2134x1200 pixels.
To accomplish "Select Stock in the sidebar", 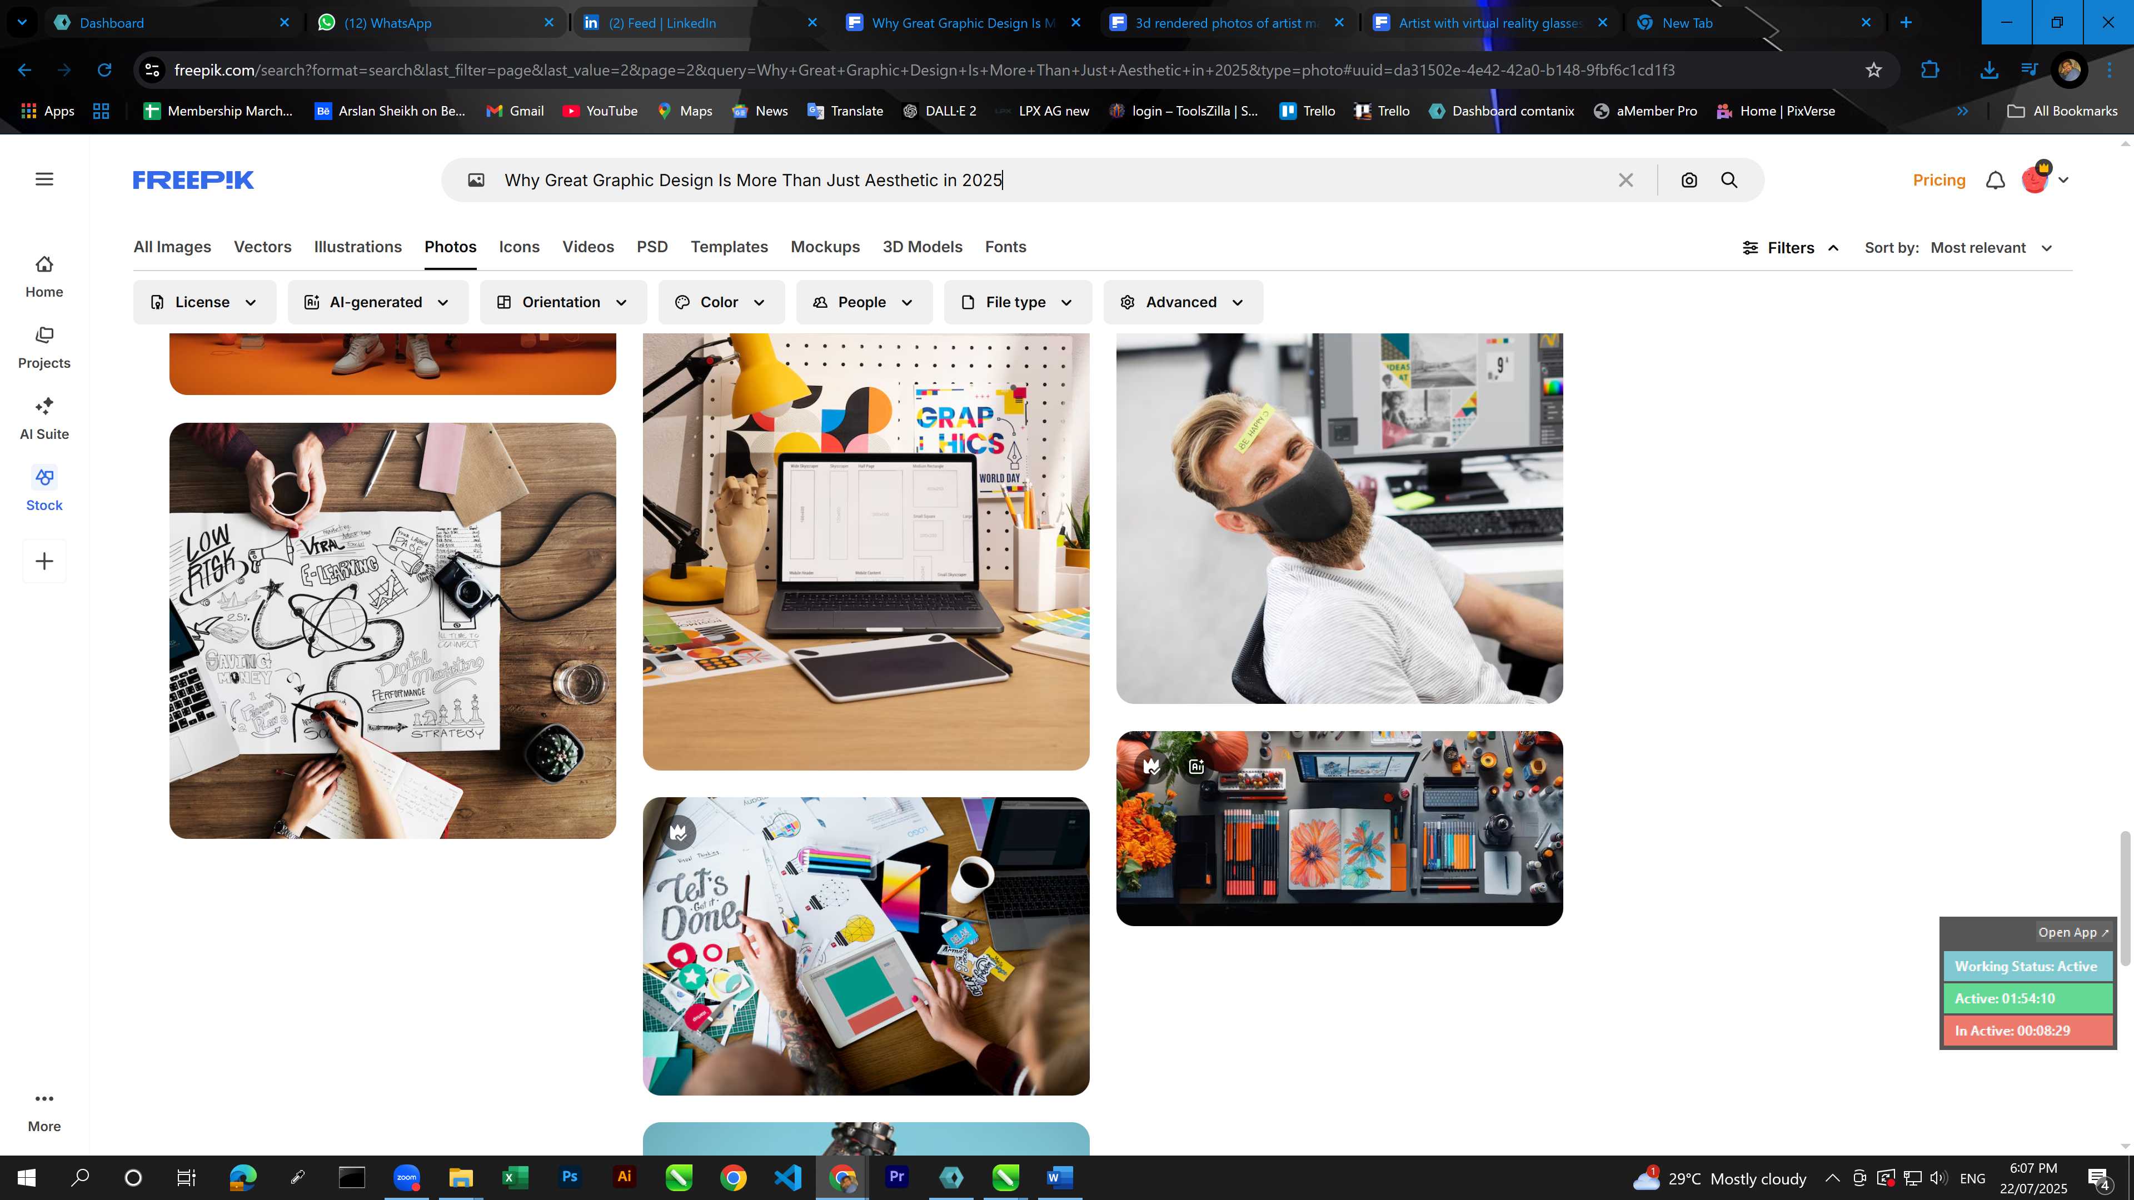I will click(x=44, y=490).
